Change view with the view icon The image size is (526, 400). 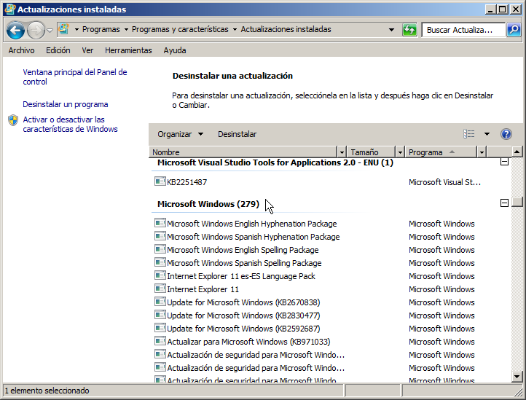[x=468, y=134]
